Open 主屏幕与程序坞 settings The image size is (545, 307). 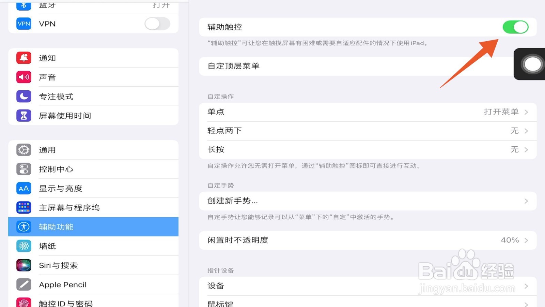[93, 207]
